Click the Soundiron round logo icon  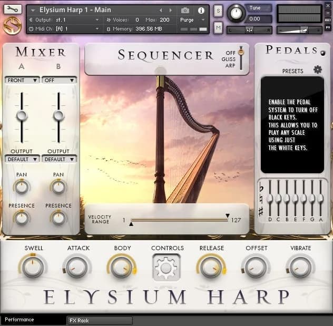tap(12, 26)
